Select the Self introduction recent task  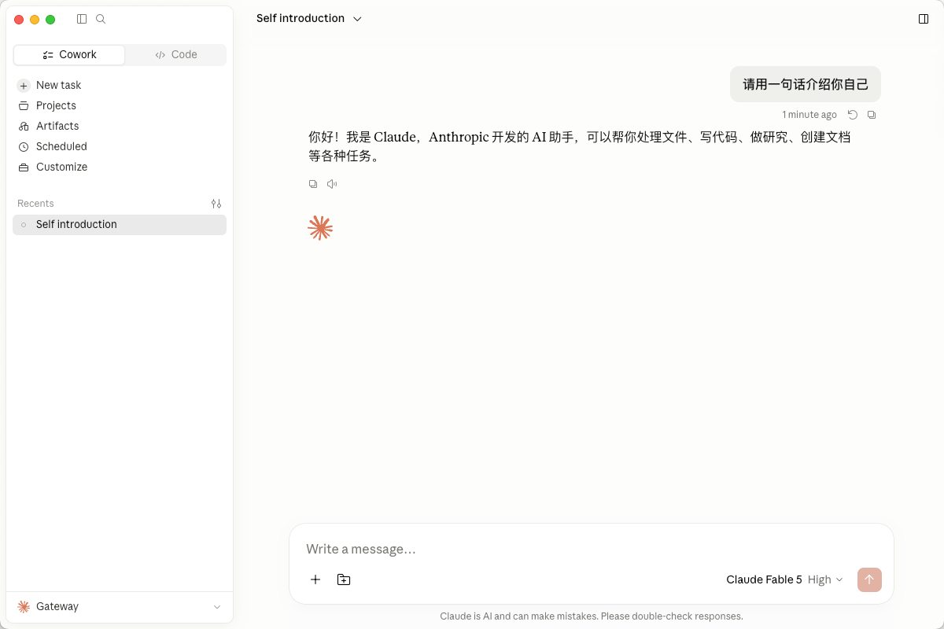[x=120, y=224]
